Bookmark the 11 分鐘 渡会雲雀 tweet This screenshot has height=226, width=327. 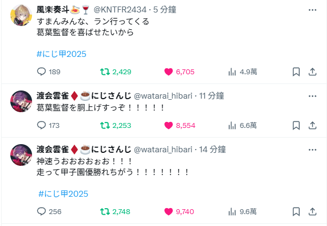coord(296,126)
